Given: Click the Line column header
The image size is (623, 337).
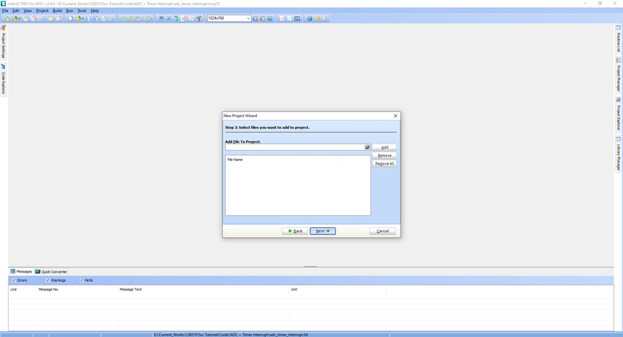Looking at the screenshot, I should [x=23, y=289].
